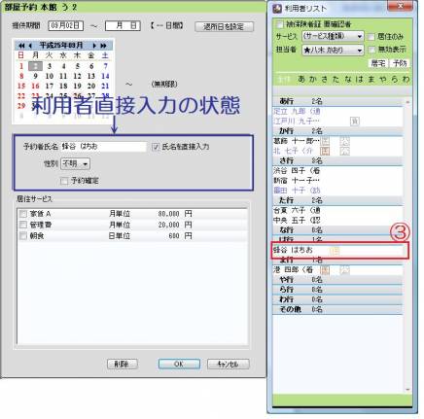The width and height of the screenshot is (424, 419).
Task: Filter list by た kana
Action: (336, 79)
